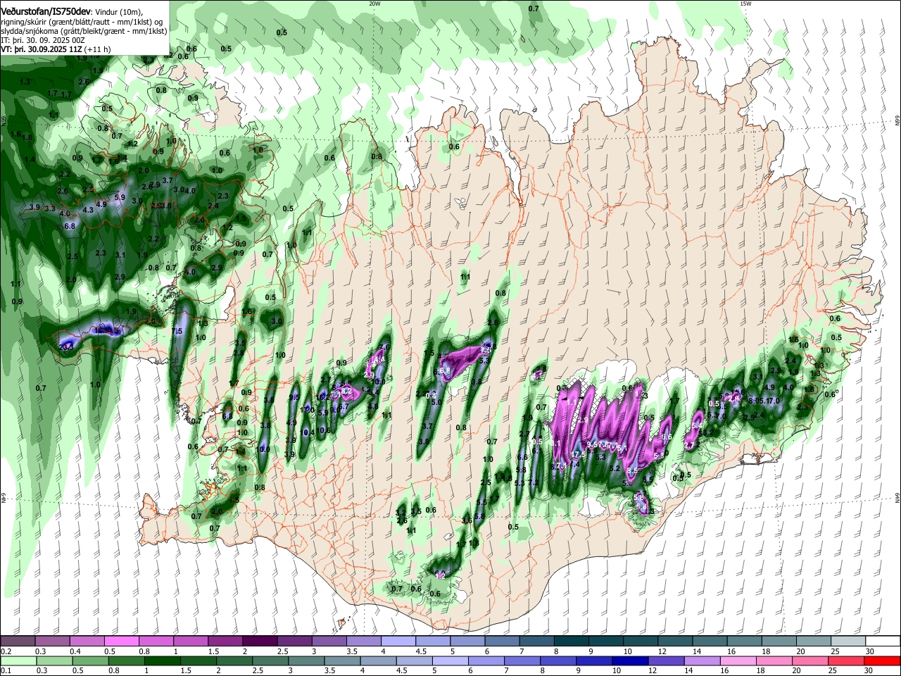Click the 'Veðurstofan/IS750dev' title text
Viewport: 901px width, 676px height.
[46, 12]
